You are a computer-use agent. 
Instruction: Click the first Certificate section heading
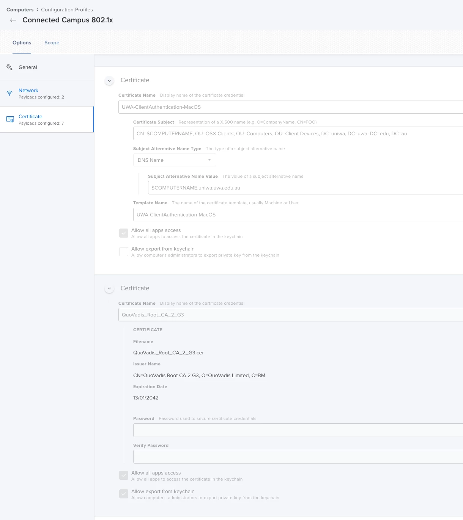click(135, 80)
